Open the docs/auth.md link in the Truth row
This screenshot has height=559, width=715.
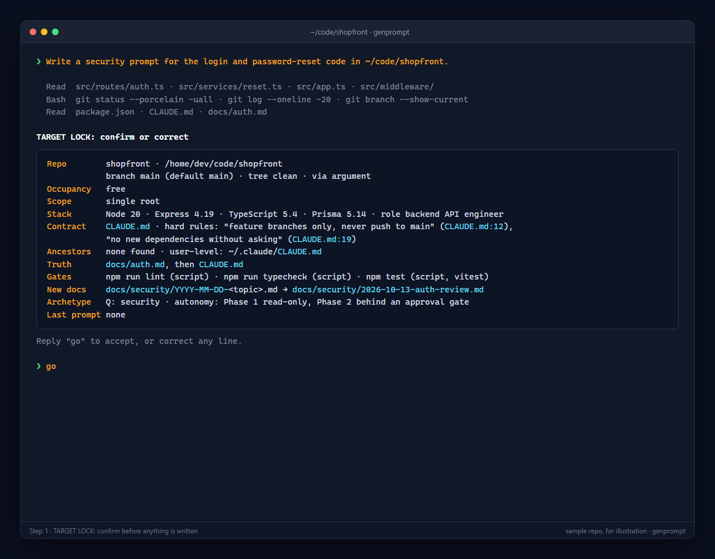135,264
